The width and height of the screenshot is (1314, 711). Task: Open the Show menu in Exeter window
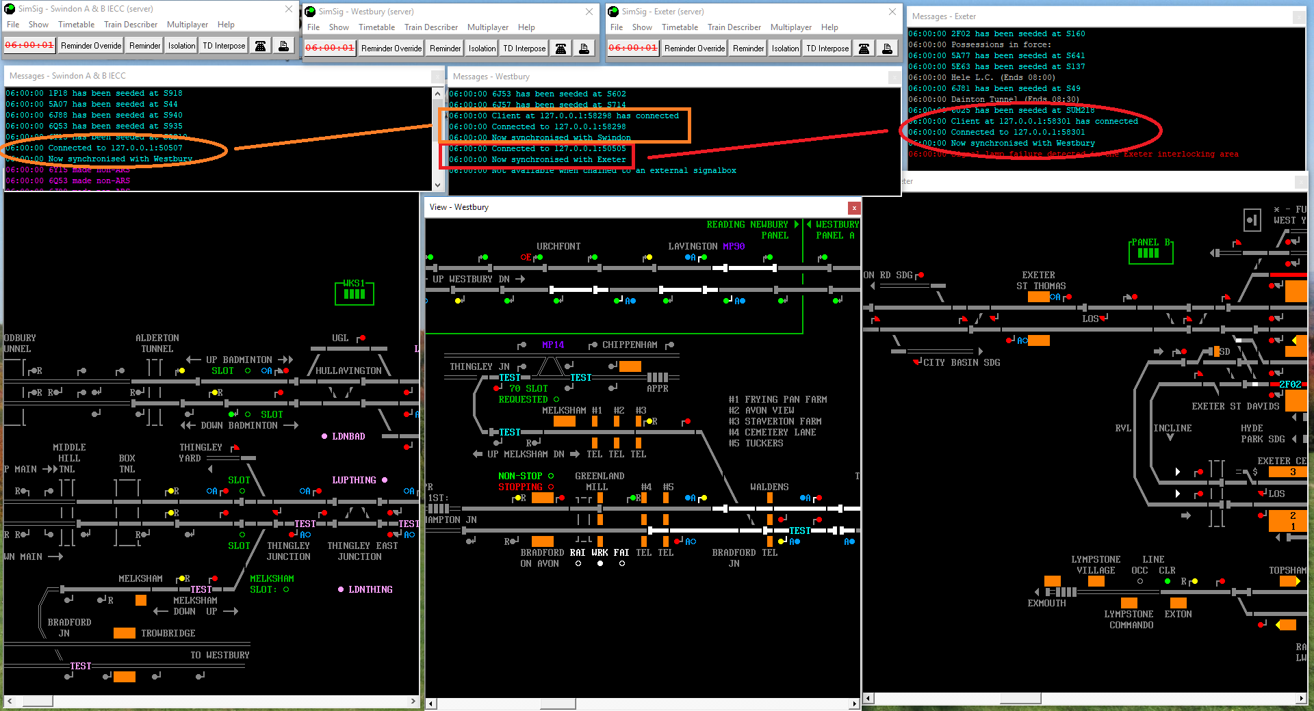click(642, 27)
